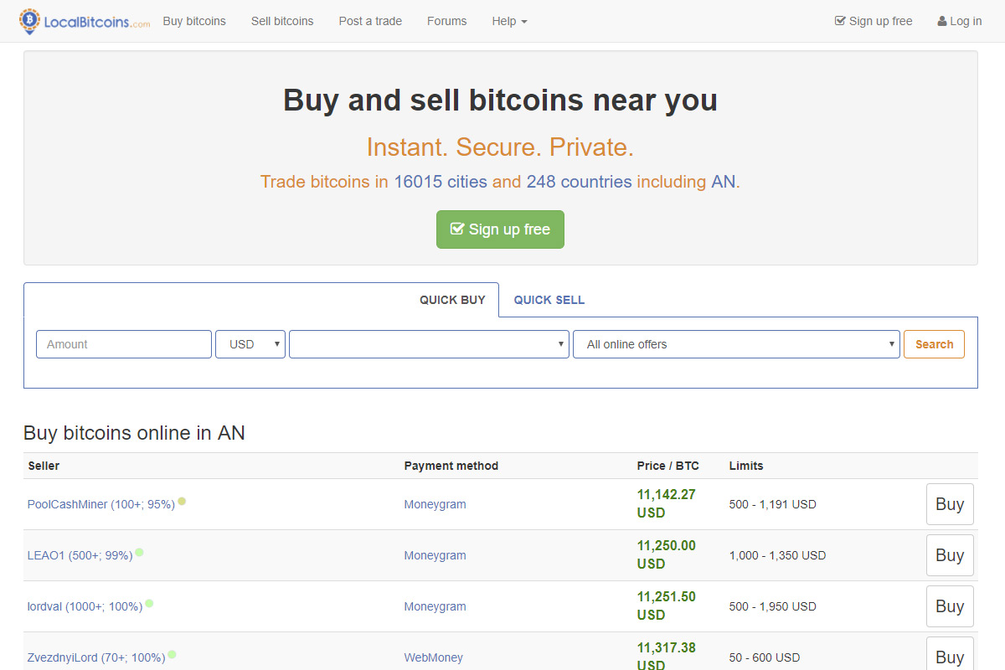
Task: Open the All online offers dropdown
Action: click(736, 344)
